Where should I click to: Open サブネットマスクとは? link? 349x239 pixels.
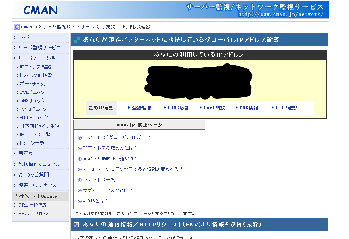[x=107, y=190]
